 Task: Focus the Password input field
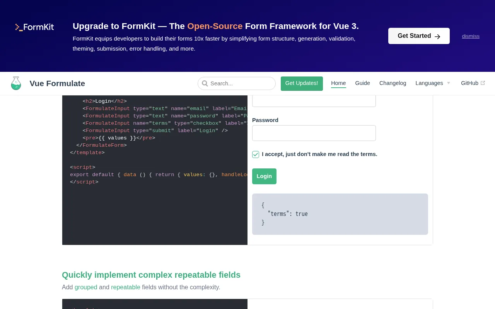(x=314, y=133)
